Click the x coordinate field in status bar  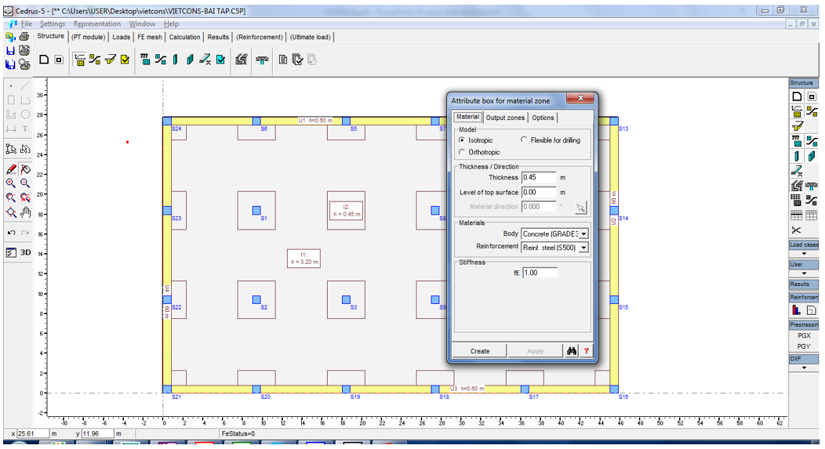coord(33,434)
